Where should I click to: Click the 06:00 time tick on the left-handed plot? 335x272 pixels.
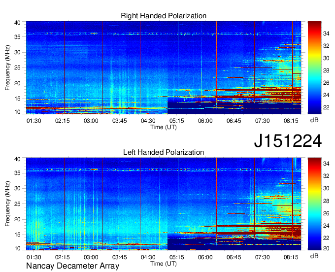click(205, 257)
